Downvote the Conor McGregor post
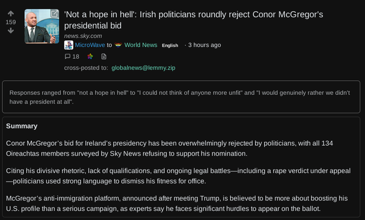The image size is (365, 220). pyautogui.click(x=11, y=31)
